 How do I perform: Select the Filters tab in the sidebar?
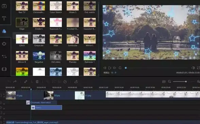4,31
